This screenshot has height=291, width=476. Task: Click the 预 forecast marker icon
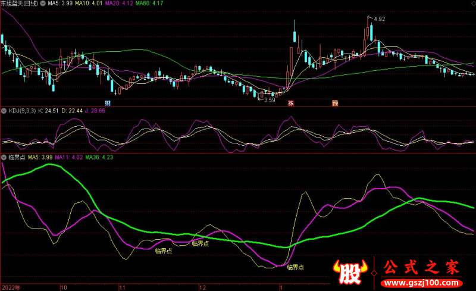pyautogui.click(x=335, y=103)
